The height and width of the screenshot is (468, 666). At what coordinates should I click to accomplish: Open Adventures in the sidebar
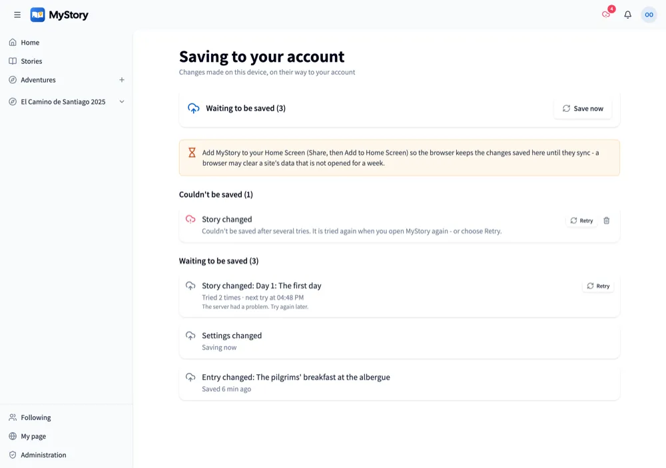(59, 80)
